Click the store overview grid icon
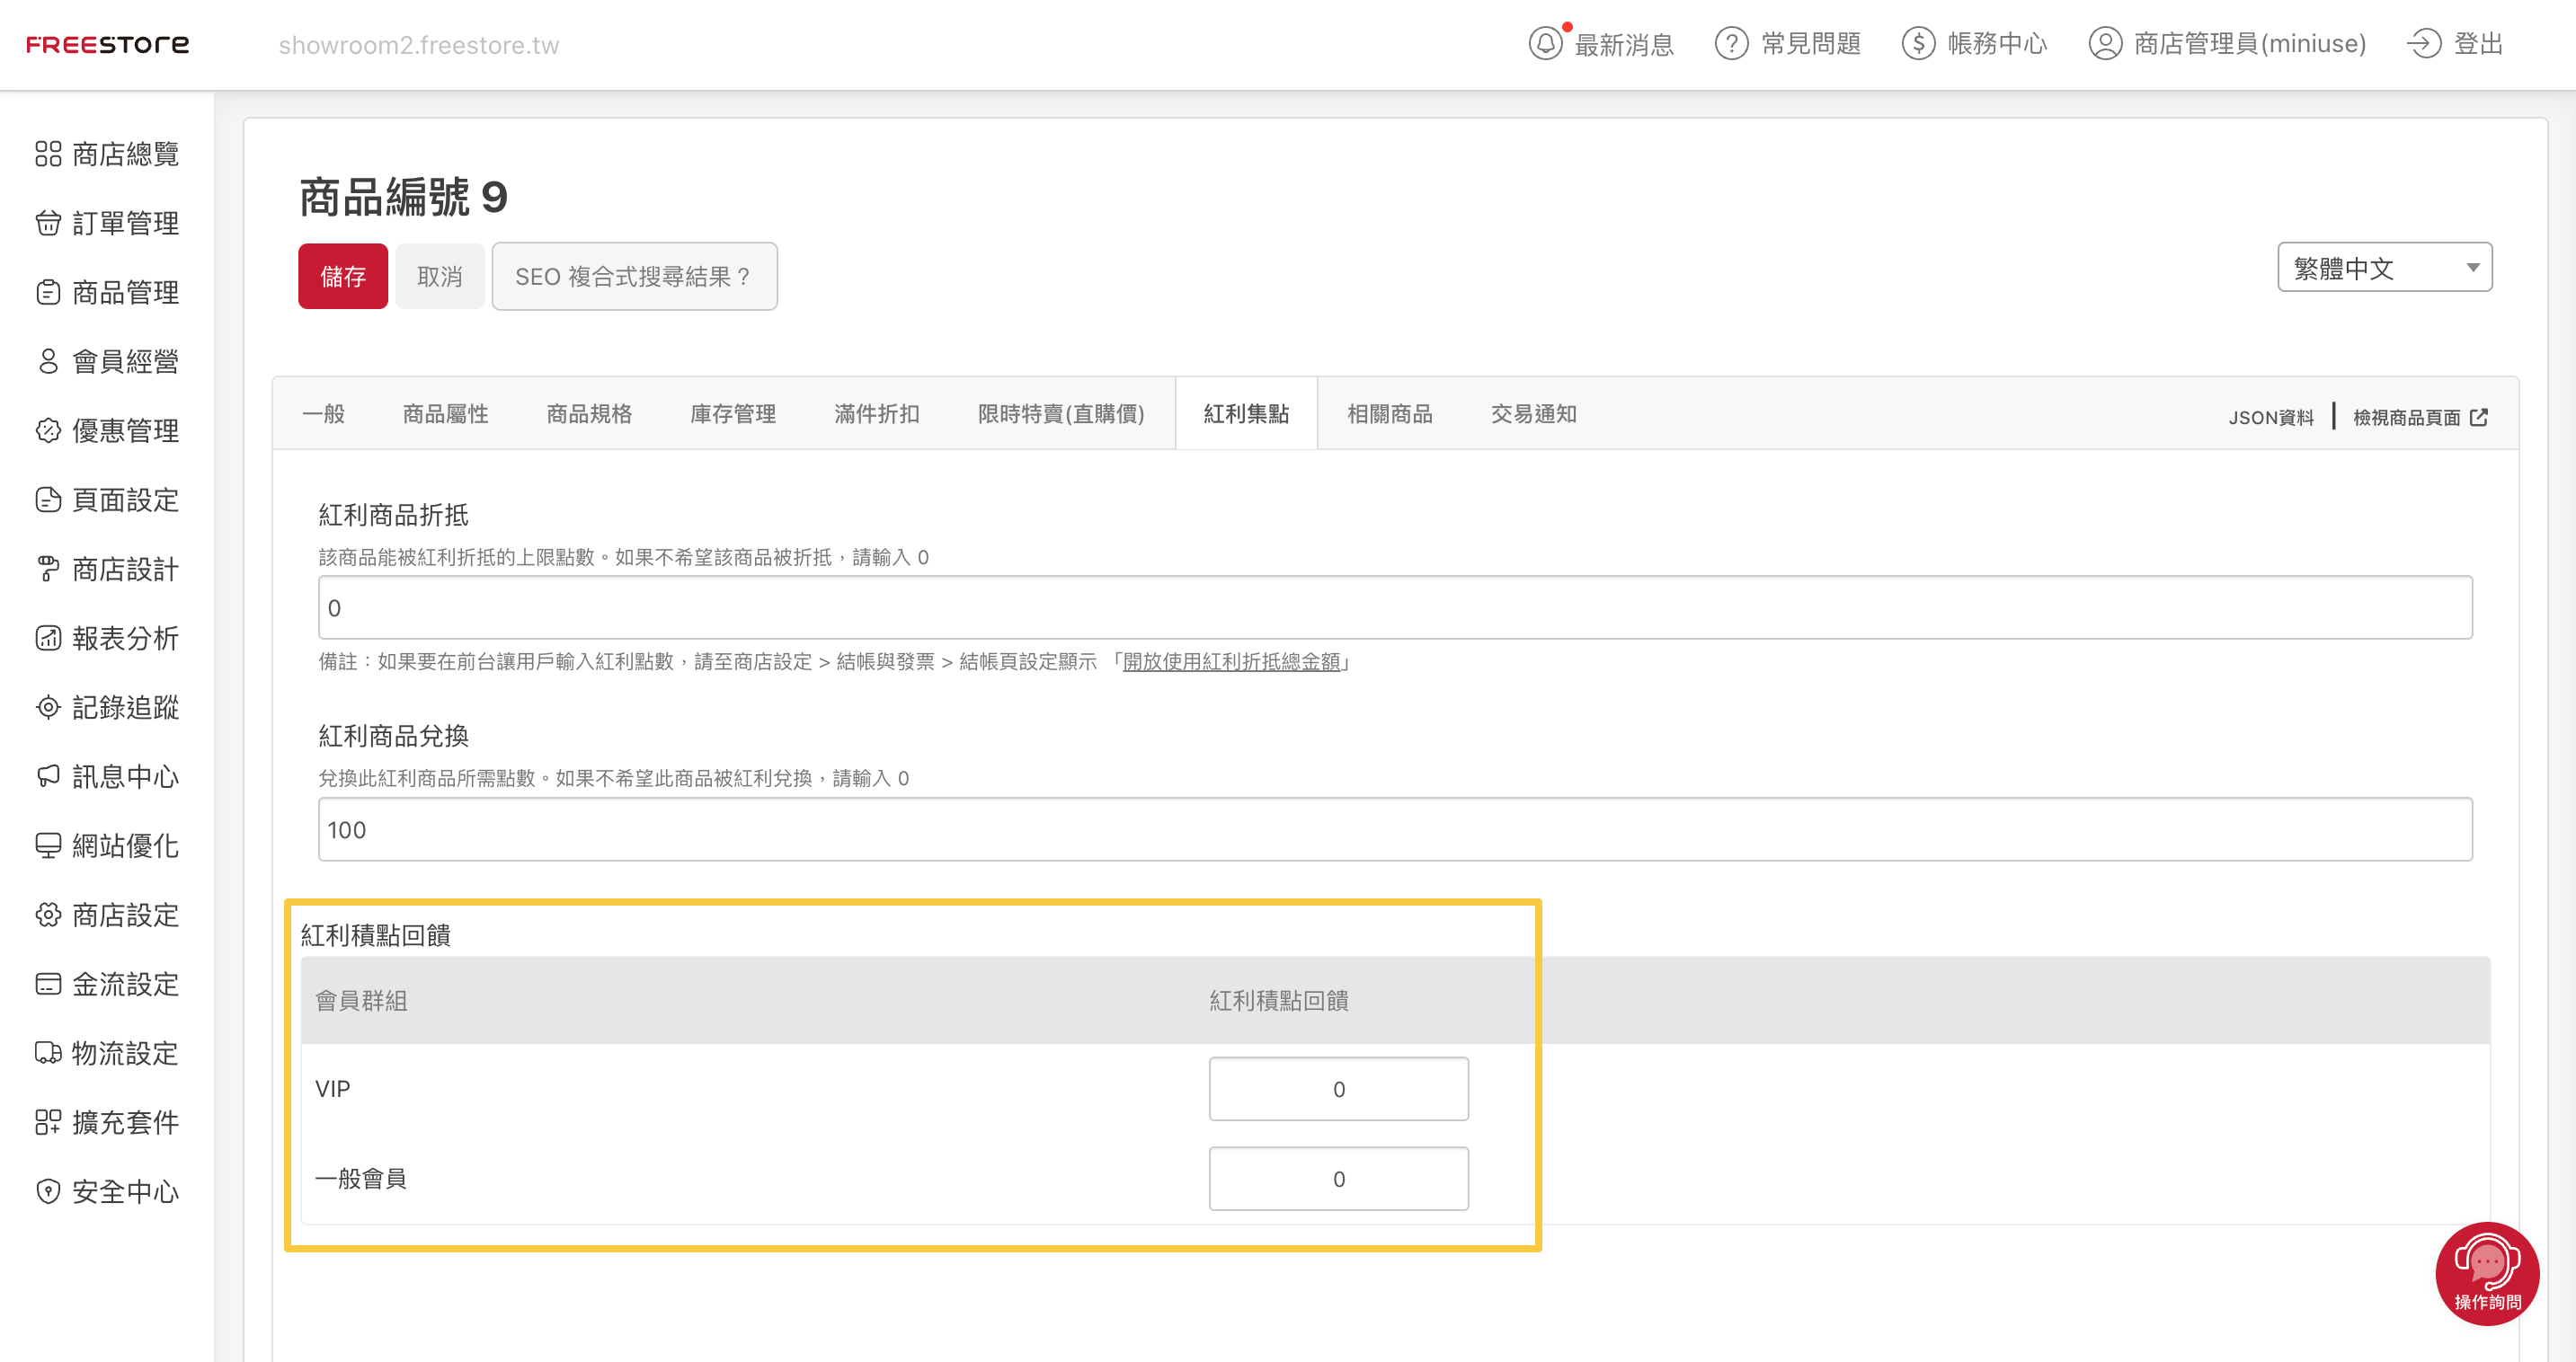The width and height of the screenshot is (2576, 1362). 48,154
